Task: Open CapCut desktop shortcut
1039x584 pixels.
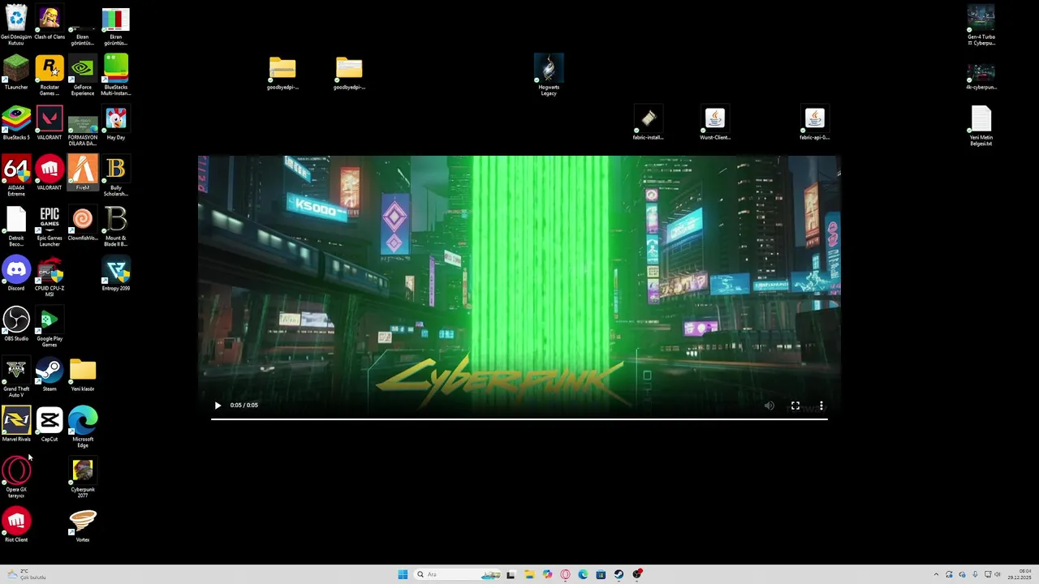Action: coord(50,424)
